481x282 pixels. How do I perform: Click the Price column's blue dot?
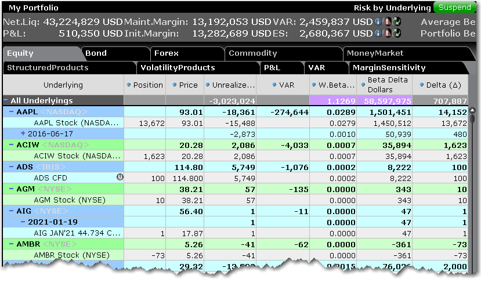coord(175,85)
